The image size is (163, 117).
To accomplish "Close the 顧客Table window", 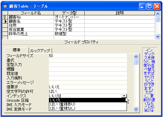I will 157,6.
